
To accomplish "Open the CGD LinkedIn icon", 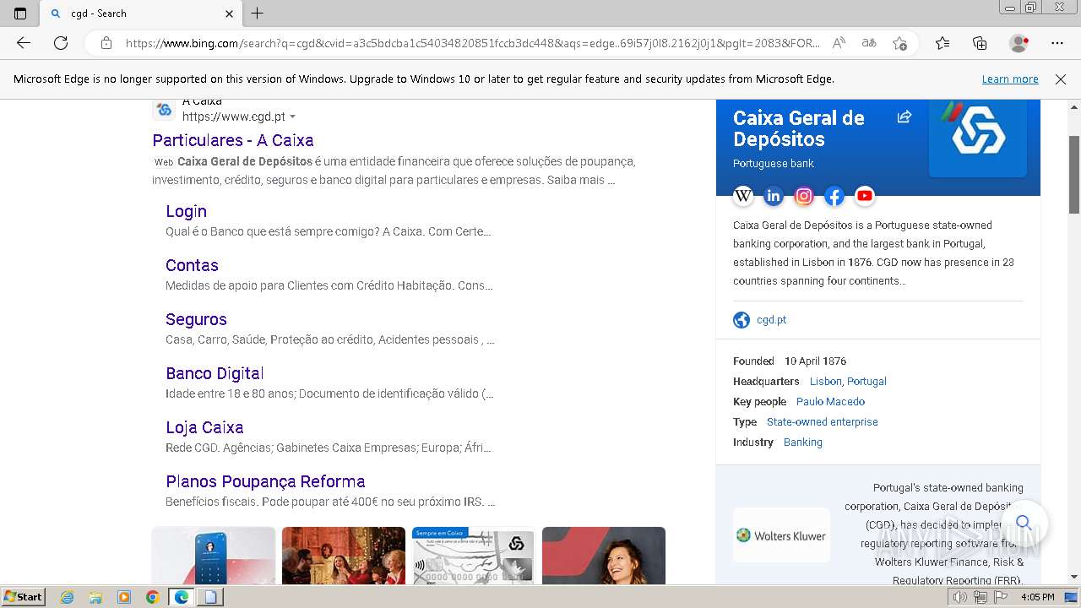I will 774,196.
